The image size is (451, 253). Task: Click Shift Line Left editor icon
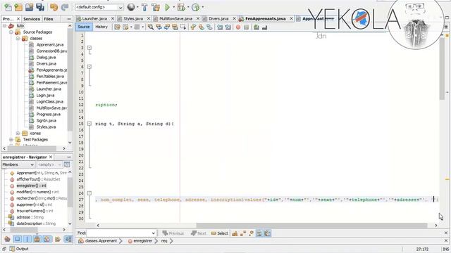(x=220, y=27)
